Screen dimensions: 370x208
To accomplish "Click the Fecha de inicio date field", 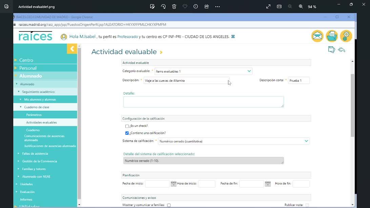I will pos(158,184).
